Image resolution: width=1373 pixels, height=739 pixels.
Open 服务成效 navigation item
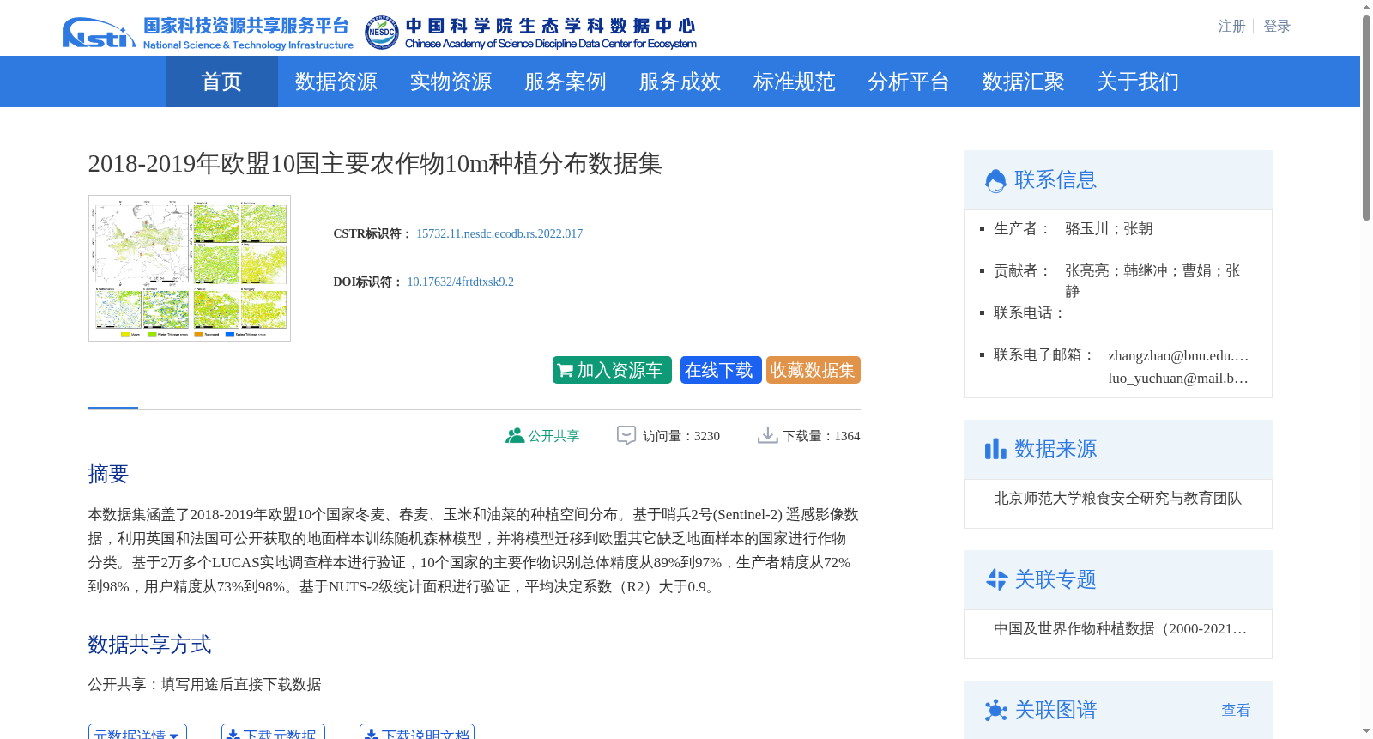point(680,82)
